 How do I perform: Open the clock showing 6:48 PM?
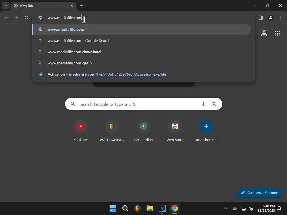click(266, 208)
